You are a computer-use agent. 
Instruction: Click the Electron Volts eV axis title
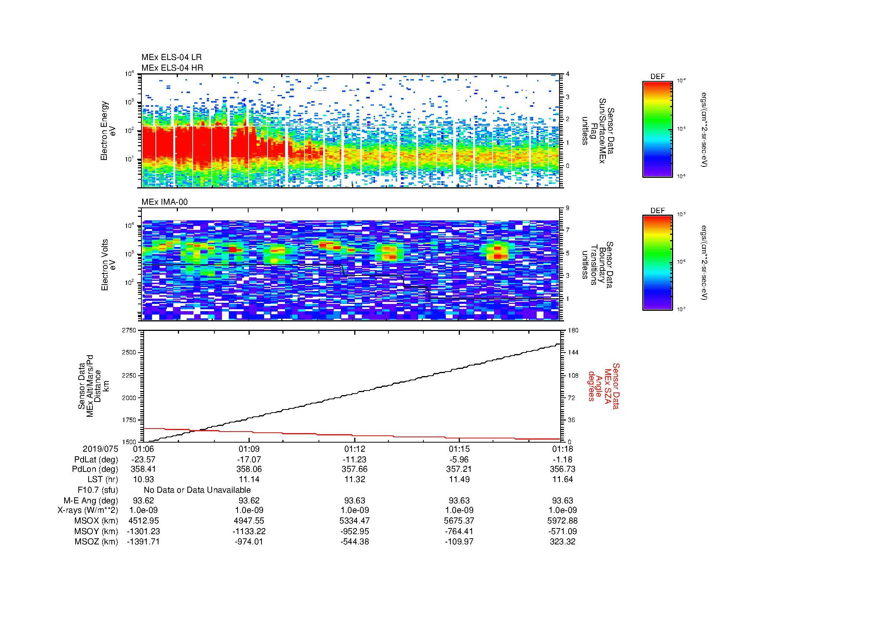point(108,265)
